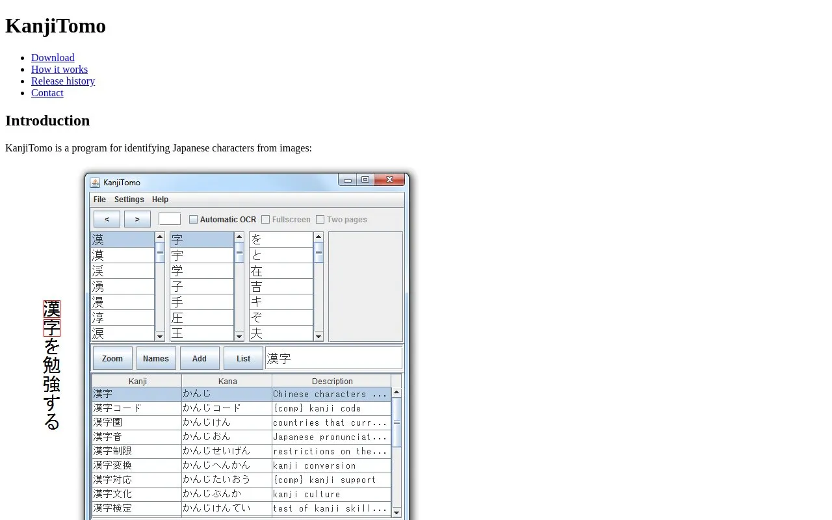
Task: Click the red-boxed 漢 character in the image
Action: [x=52, y=309]
